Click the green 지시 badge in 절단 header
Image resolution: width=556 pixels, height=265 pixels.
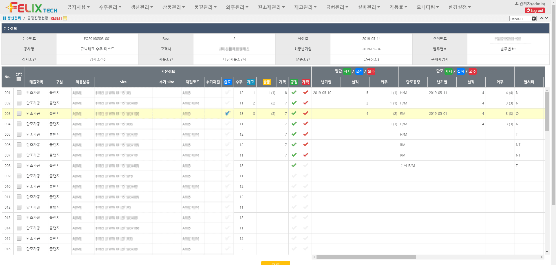tap(347, 71)
